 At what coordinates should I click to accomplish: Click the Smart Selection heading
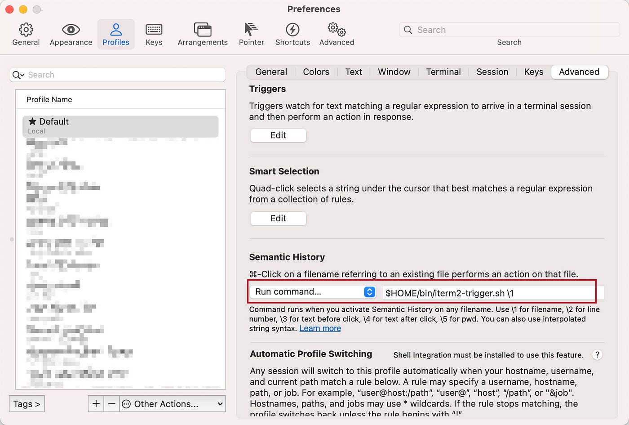(284, 171)
